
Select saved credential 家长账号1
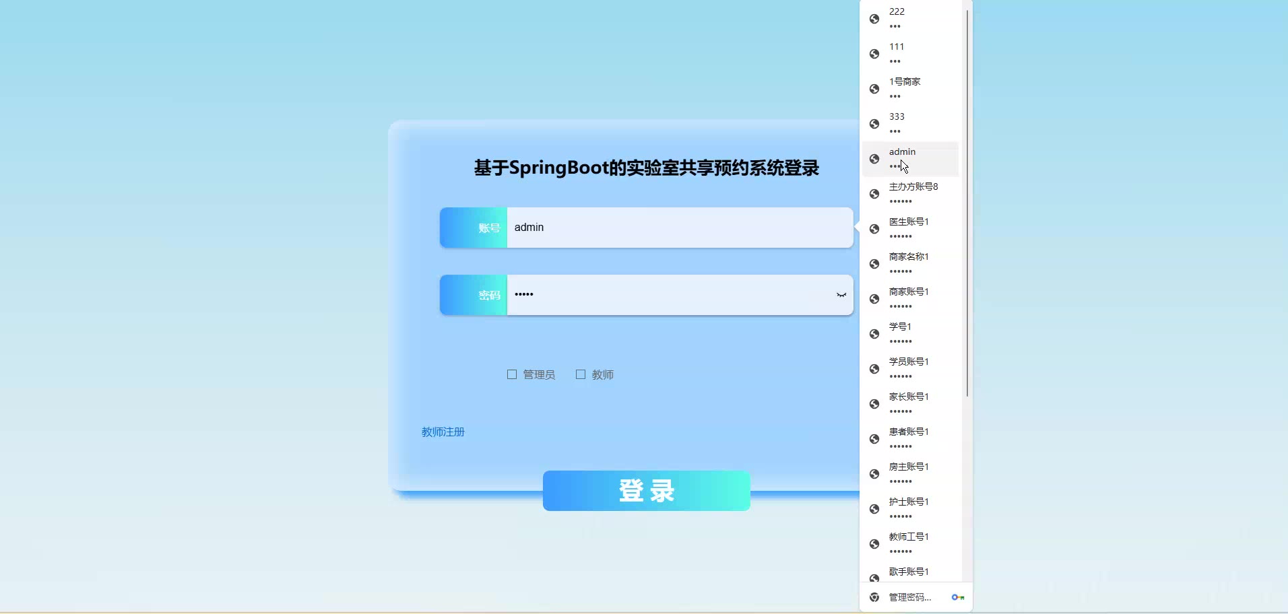[x=911, y=404]
